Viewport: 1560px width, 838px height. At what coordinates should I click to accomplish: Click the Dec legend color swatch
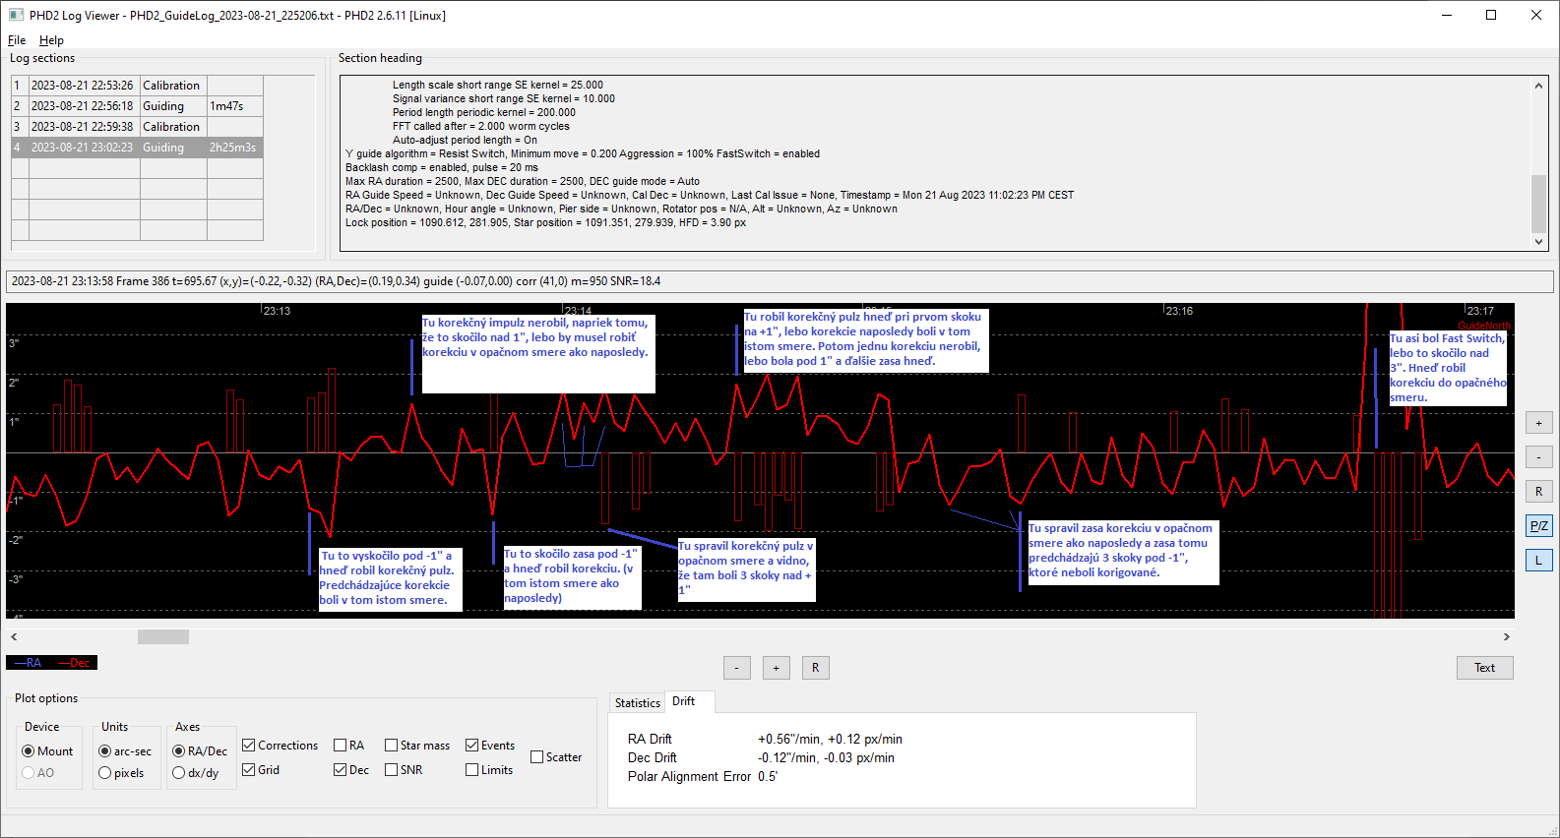click(x=75, y=663)
